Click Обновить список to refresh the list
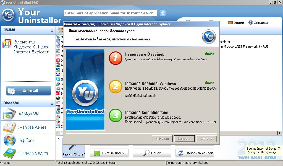The image size is (283, 166). tap(195, 153)
